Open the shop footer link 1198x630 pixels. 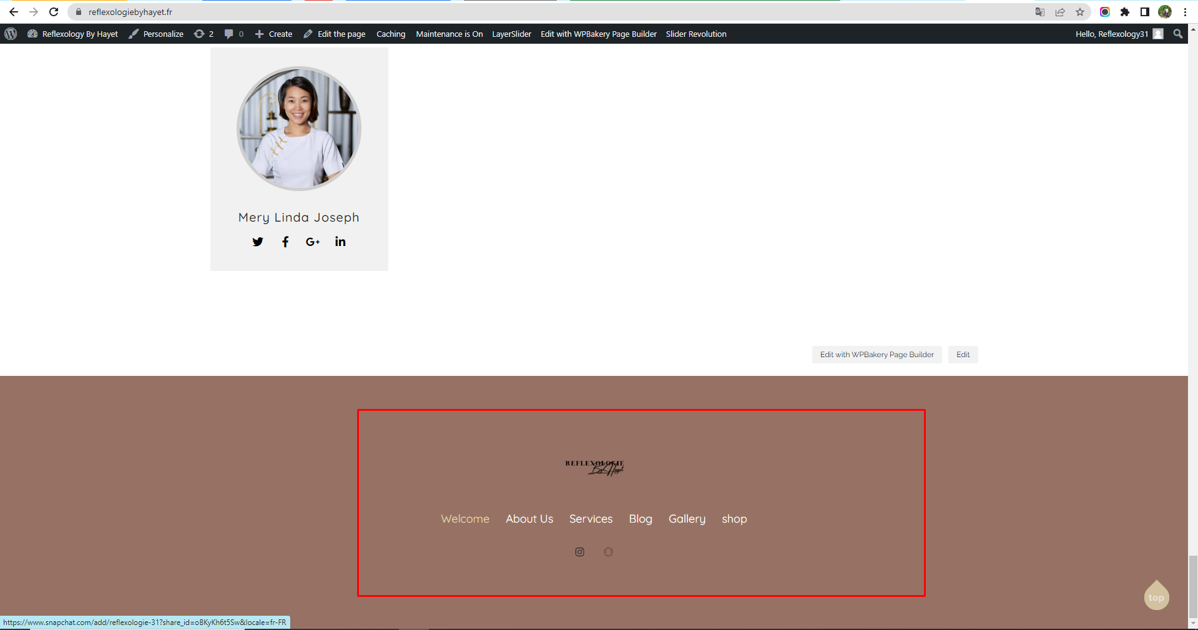[734, 519]
